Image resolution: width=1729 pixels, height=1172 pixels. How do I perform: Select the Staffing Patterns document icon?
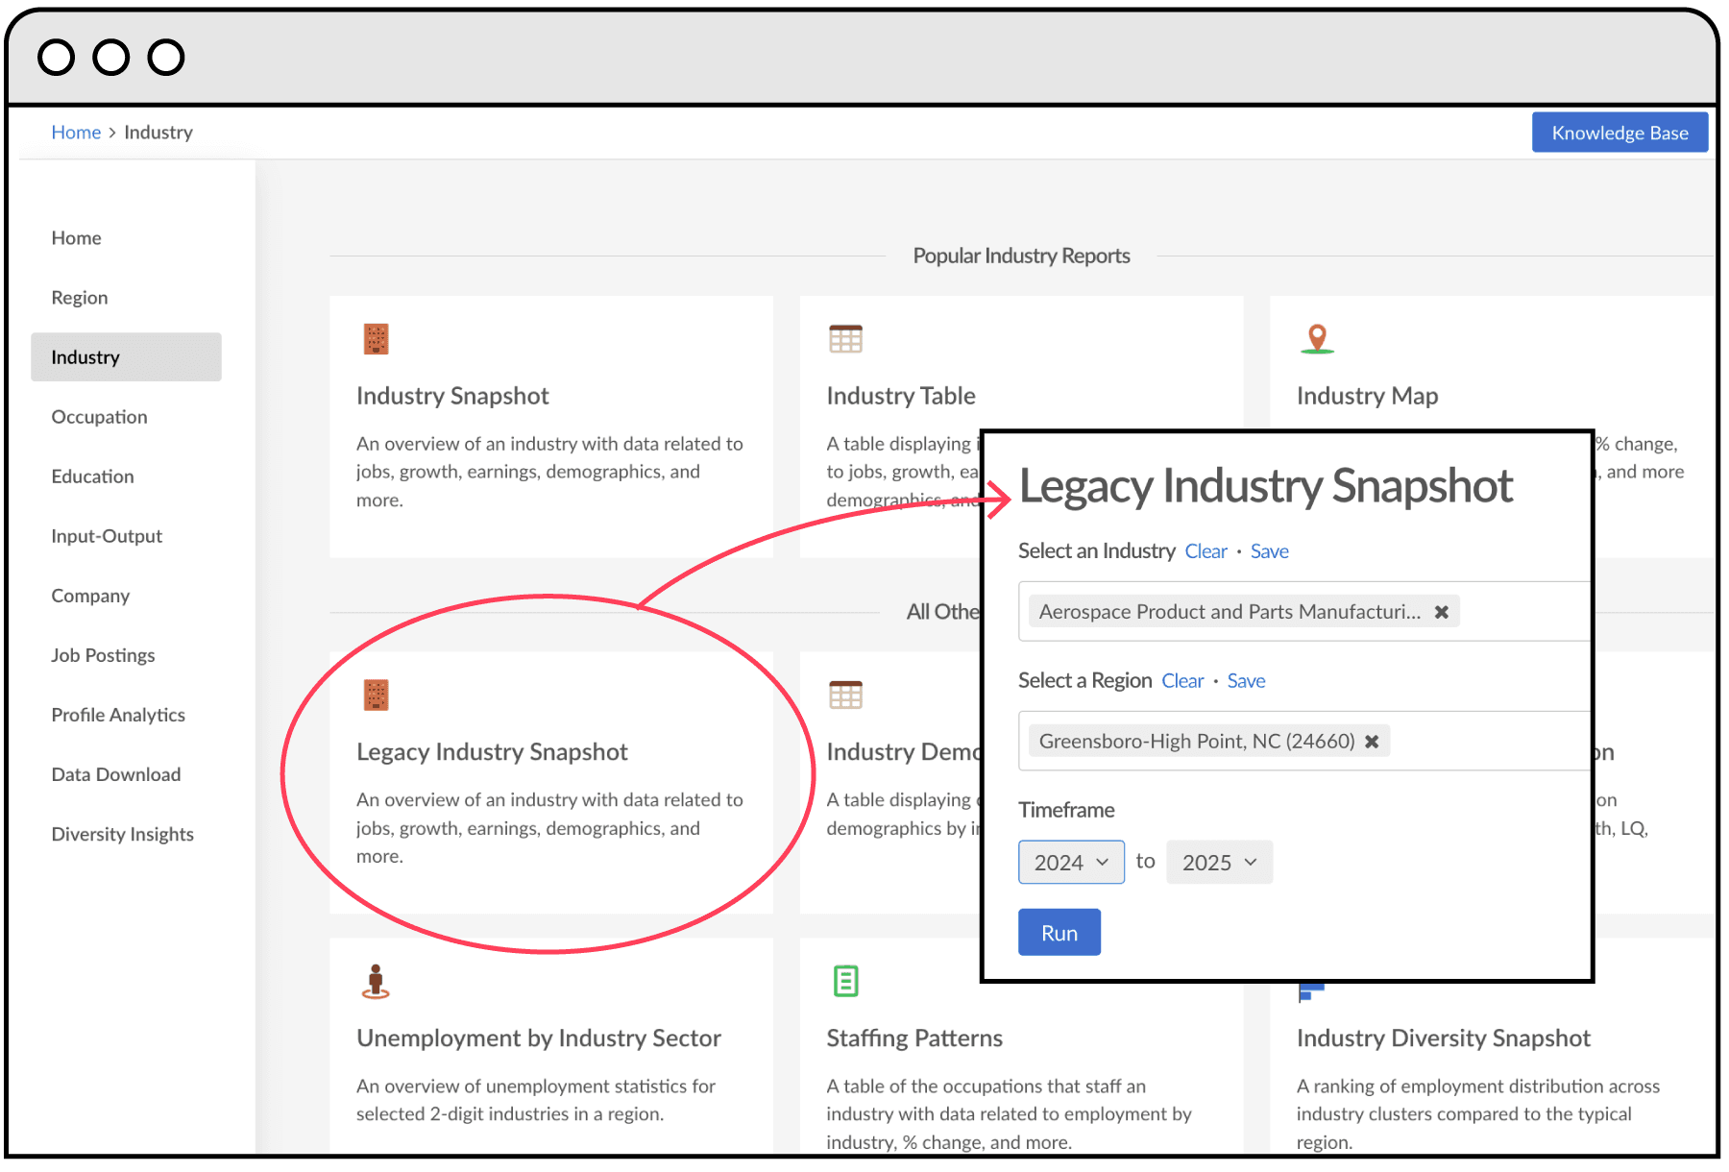point(845,981)
